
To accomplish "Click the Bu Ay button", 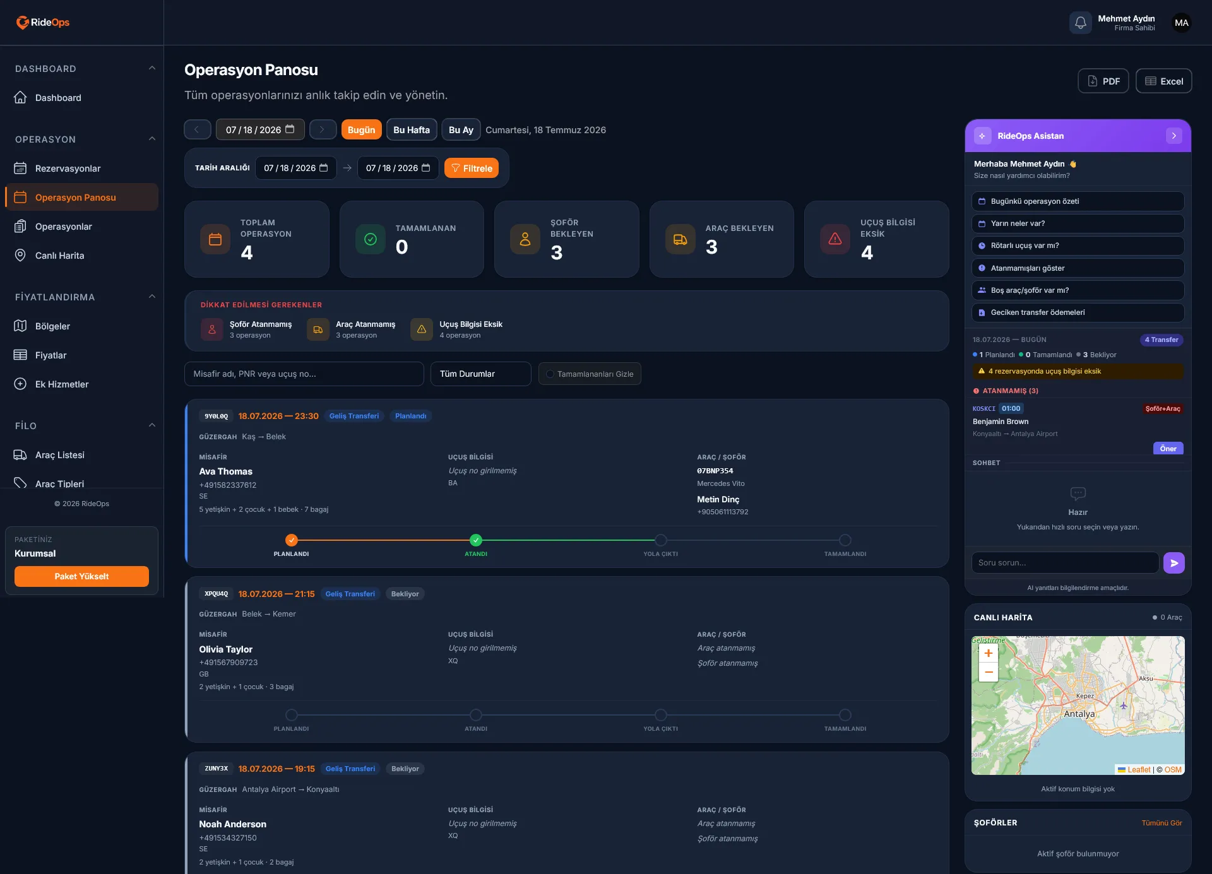I will point(461,129).
